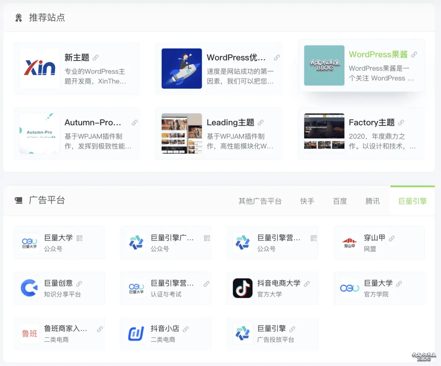Screen dimensions: 441x366
Task: Switch to the 腾讯 ad platform tab
Action: tap(372, 201)
